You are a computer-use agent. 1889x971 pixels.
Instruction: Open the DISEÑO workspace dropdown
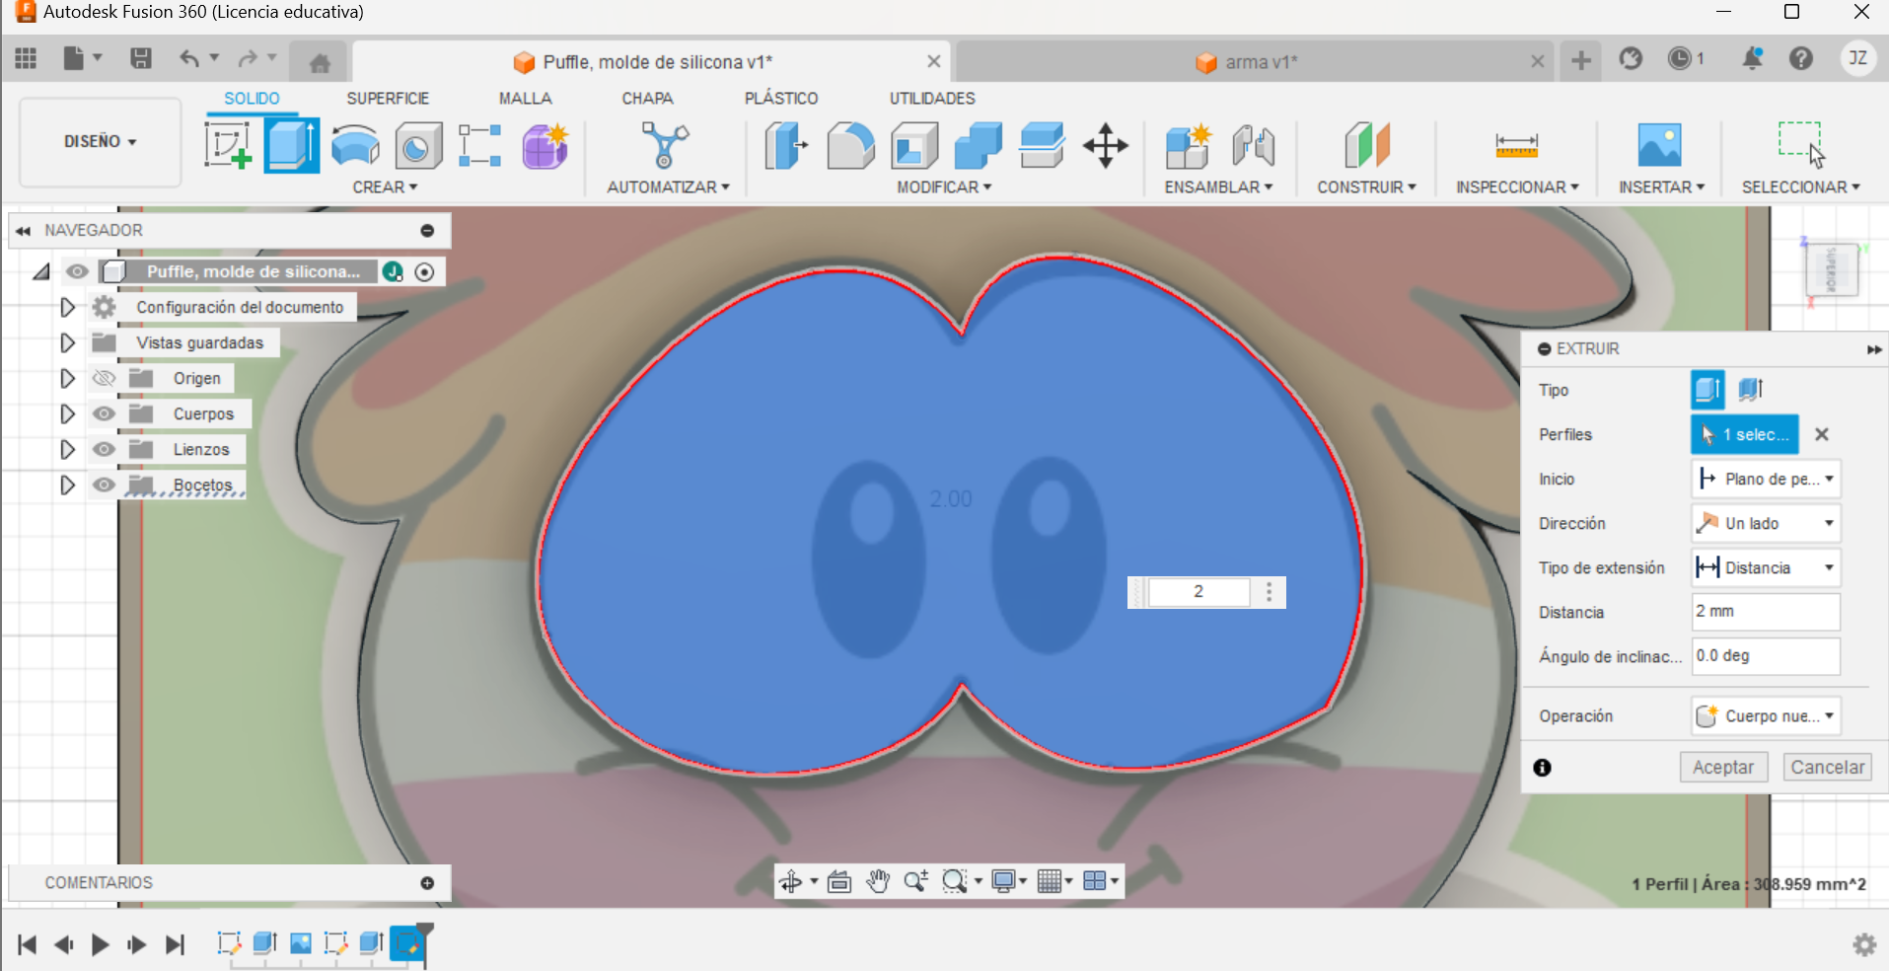coord(100,141)
